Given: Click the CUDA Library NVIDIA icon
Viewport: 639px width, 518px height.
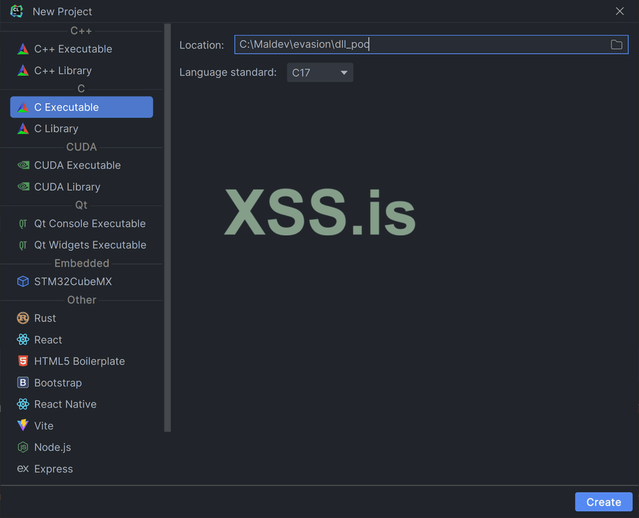Looking at the screenshot, I should coord(23,187).
